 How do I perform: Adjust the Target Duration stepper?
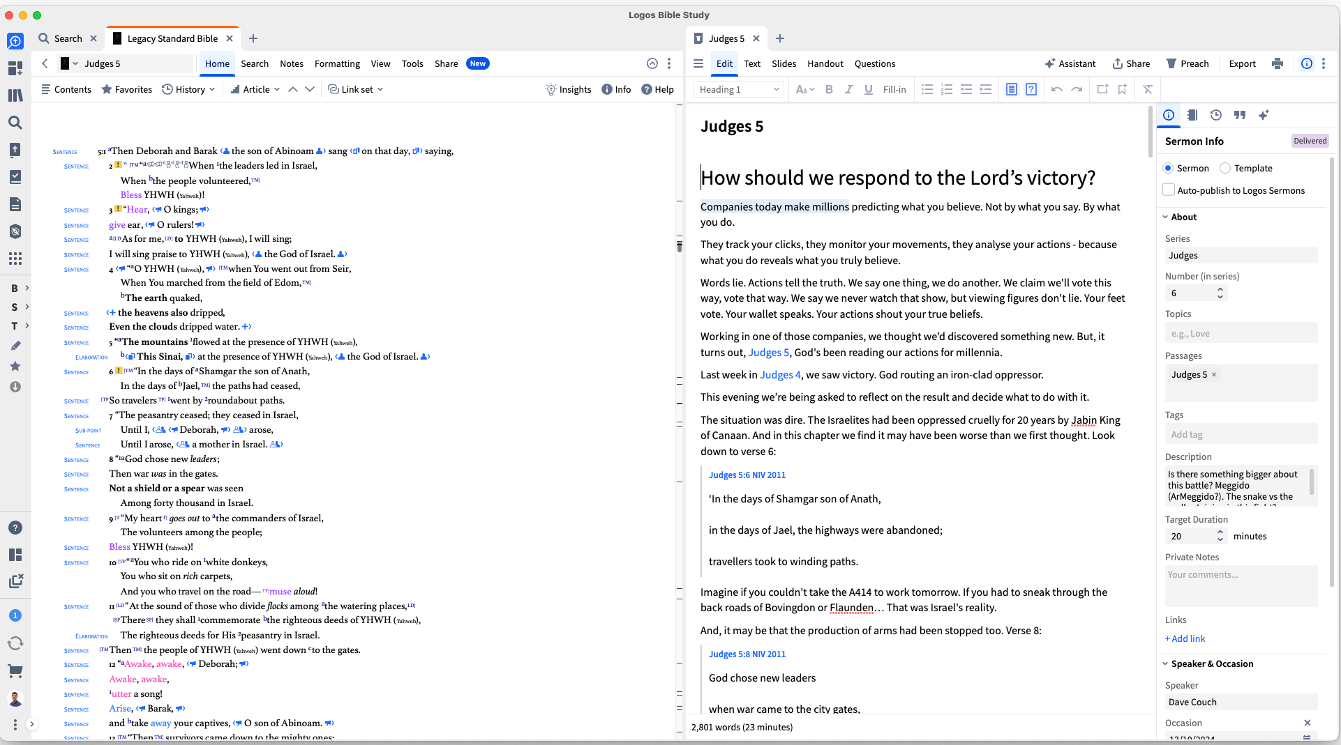point(1220,536)
